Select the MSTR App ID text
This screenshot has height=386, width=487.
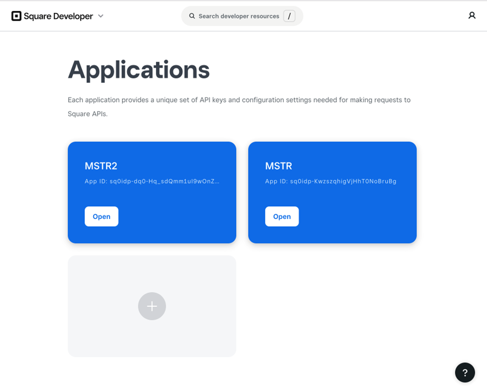tap(330, 181)
